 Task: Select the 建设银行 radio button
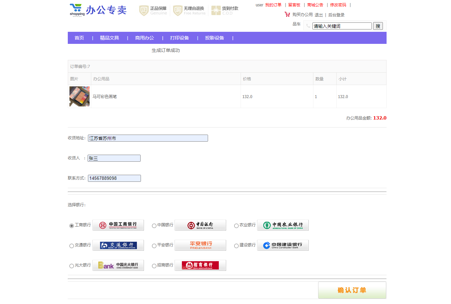pos(236,245)
